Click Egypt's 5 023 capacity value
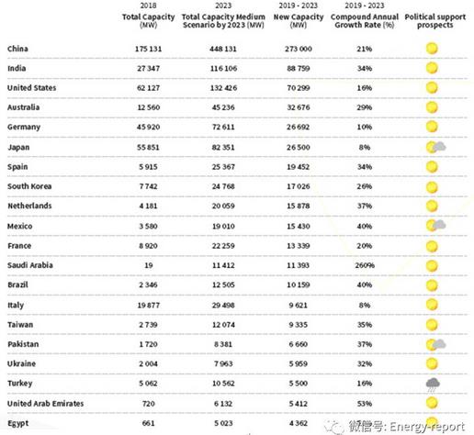The width and height of the screenshot is (474, 435). pyautogui.click(x=223, y=423)
